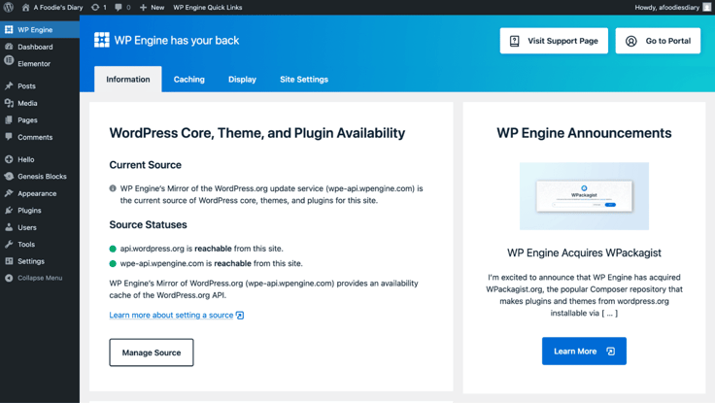Click the Current Source heading
This screenshot has width=715, height=403.
point(145,164)
